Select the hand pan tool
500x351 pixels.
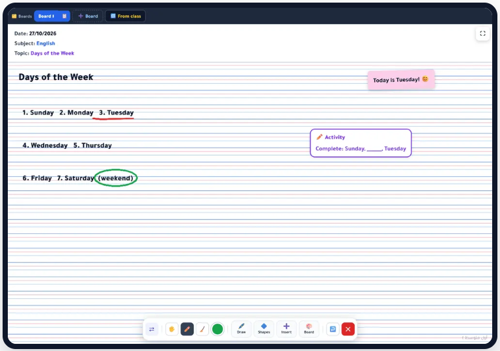point(172,329)
